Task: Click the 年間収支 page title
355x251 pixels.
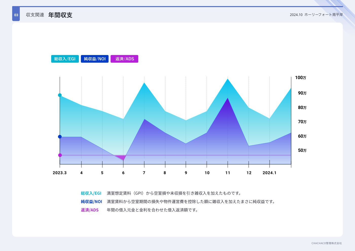Action: click(x=60, y=15)
